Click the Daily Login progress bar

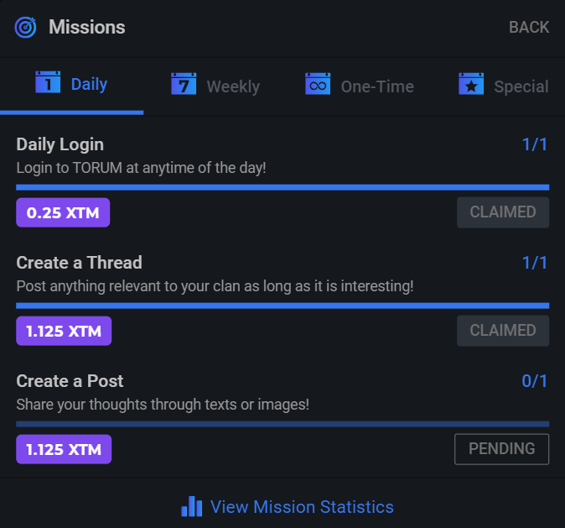pos(282,187)
